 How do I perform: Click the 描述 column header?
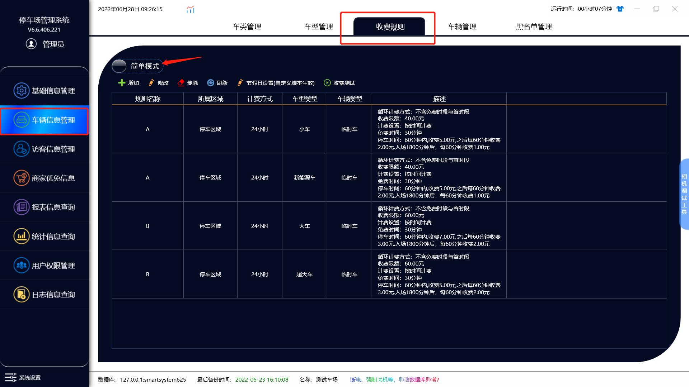click(439, 99)
